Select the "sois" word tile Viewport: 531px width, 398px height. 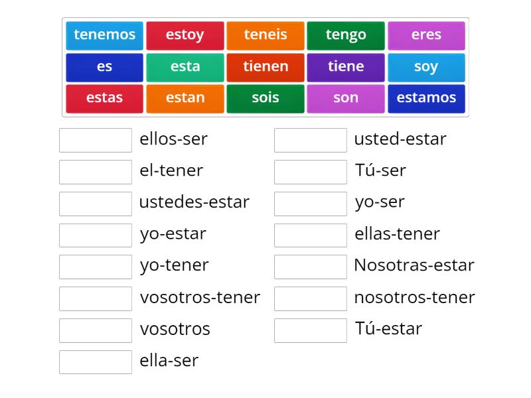pyautogui.click(x=265, y=98)
